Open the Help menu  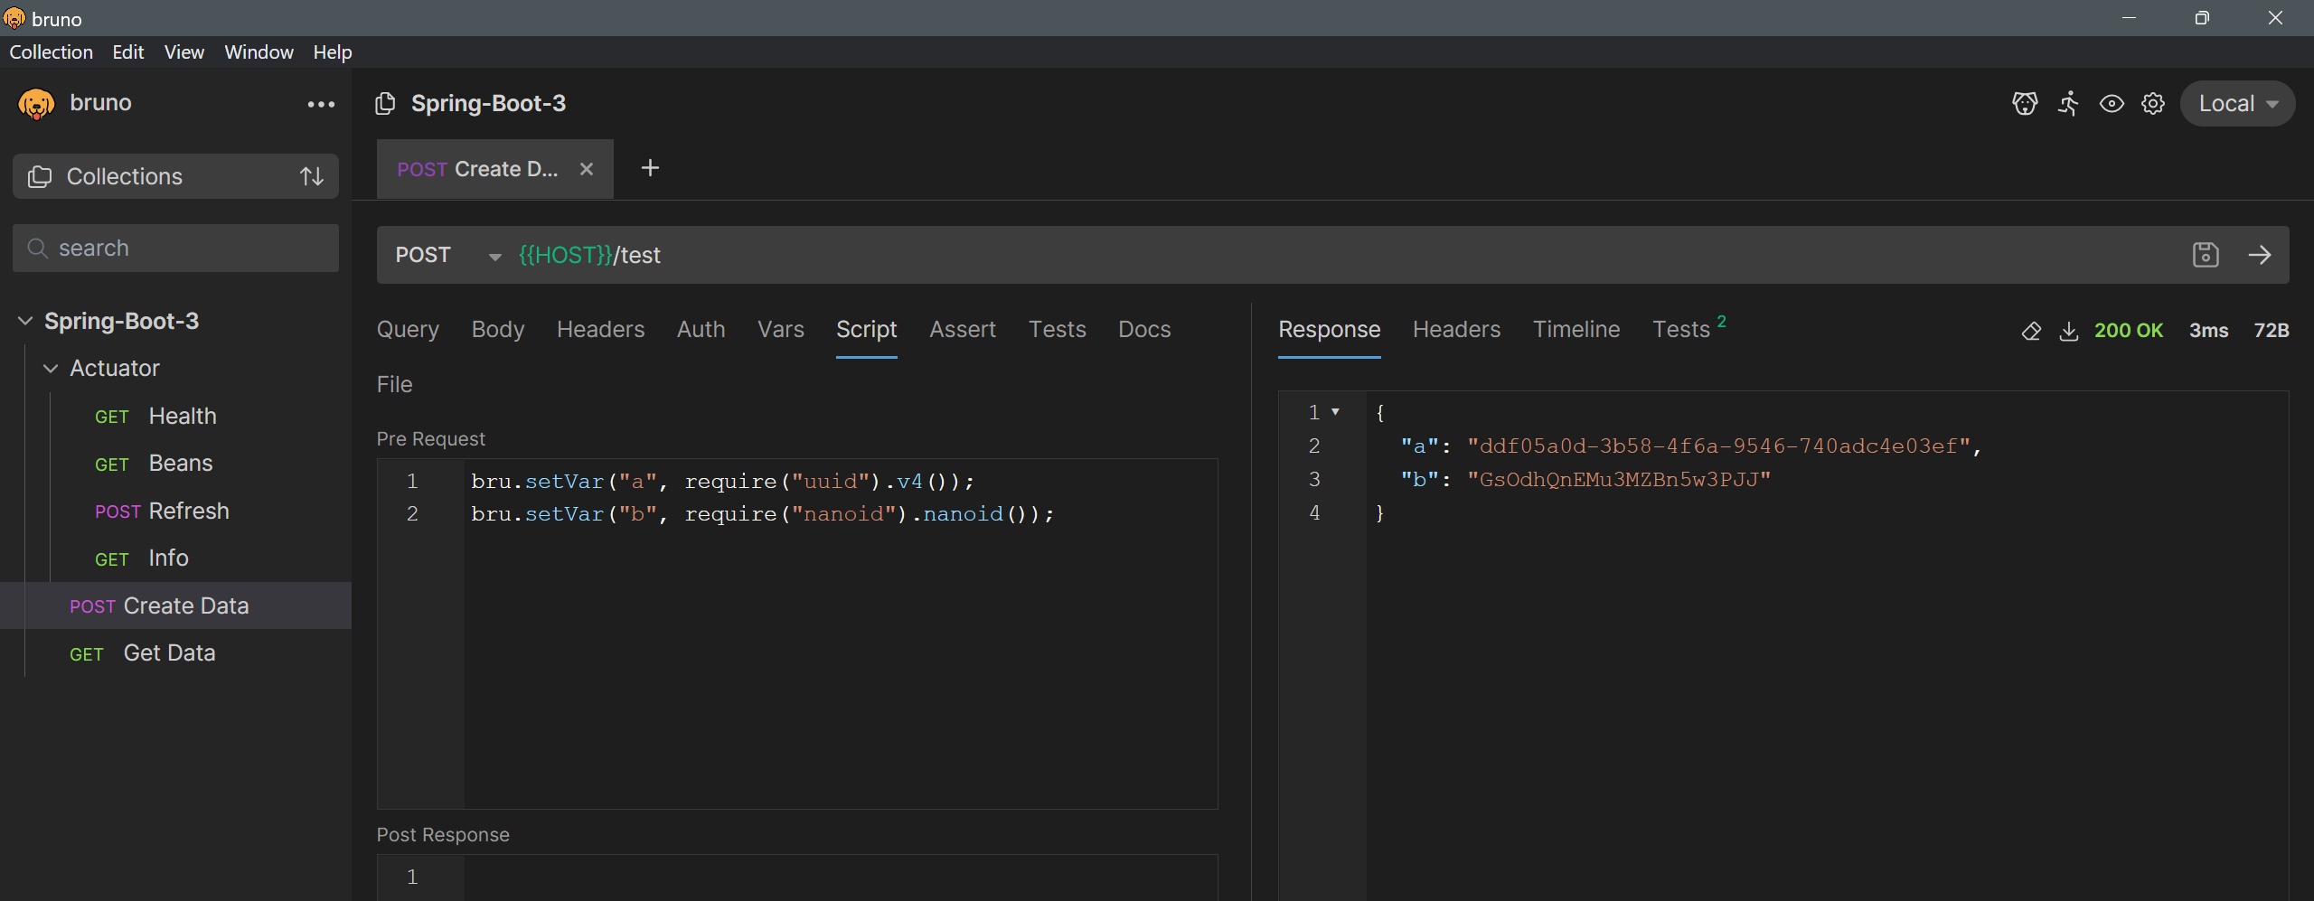coord(332,52)
